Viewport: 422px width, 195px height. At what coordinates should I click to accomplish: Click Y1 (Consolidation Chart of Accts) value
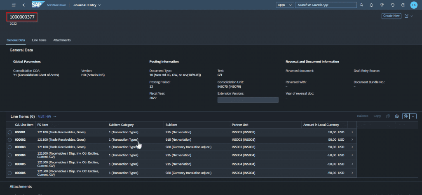pos(36,75)
